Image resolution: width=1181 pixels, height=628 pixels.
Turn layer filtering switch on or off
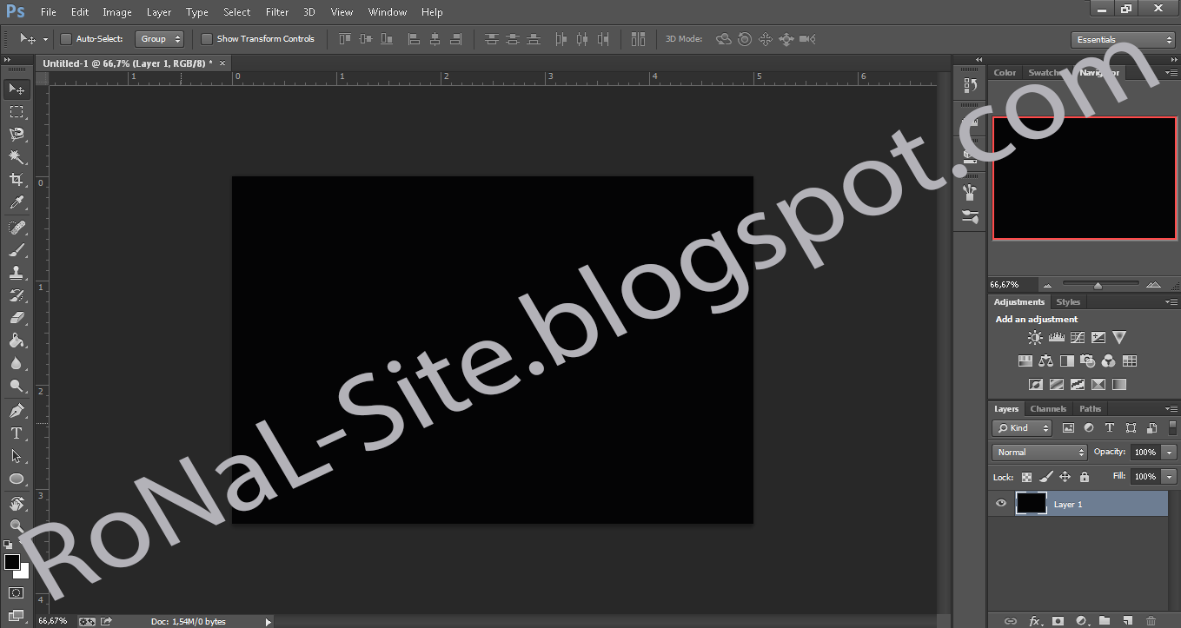1171,428
